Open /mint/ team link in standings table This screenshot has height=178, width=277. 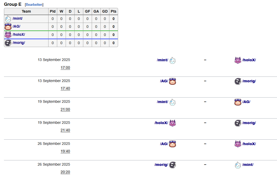point(17,18)
